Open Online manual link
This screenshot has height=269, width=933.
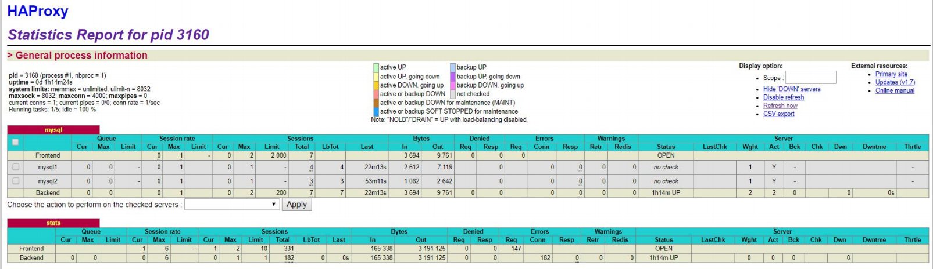[x=895, y=90]
